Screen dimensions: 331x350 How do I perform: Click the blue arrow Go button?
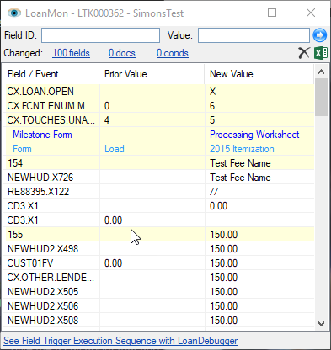point(319,35)
